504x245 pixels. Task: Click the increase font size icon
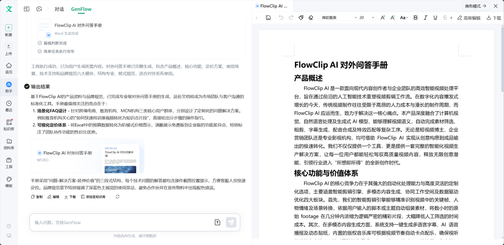(x=383, y=18)
